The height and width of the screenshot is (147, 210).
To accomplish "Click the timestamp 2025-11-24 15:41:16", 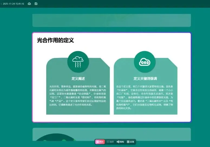I will coord(13,4).
